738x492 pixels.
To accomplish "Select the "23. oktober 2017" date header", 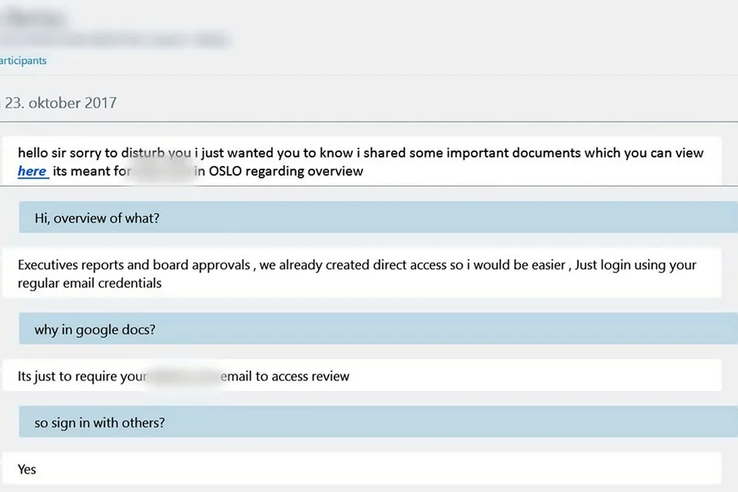I will 61,103.
